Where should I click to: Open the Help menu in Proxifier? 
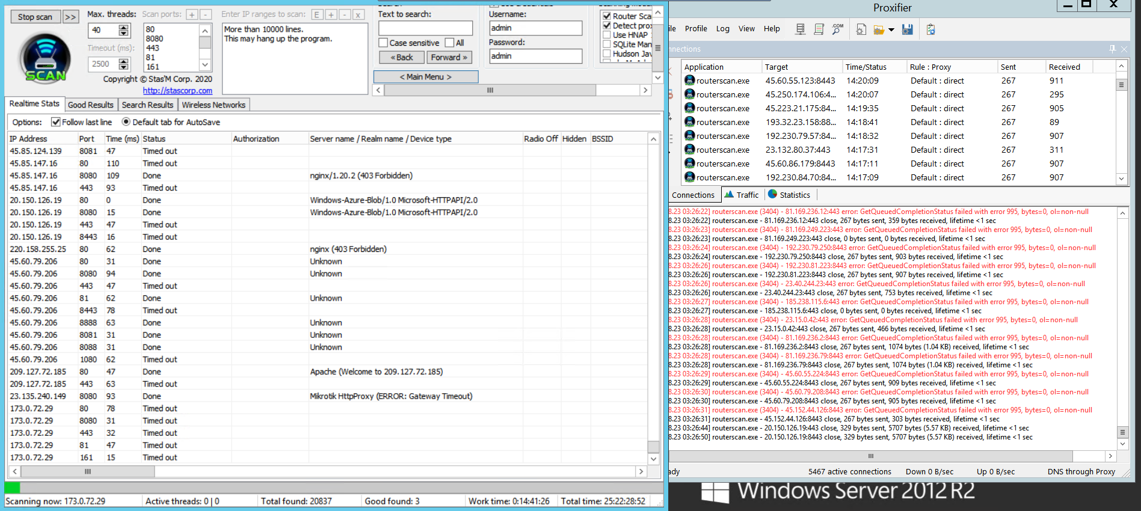pyautogui.click(x=772, y=28)
